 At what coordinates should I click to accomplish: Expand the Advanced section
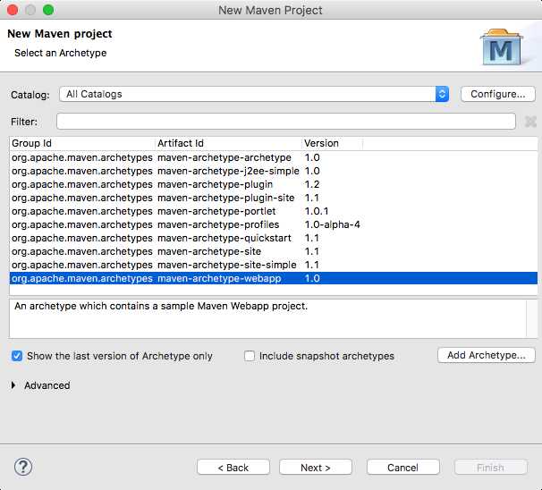(x=13, y=385)
